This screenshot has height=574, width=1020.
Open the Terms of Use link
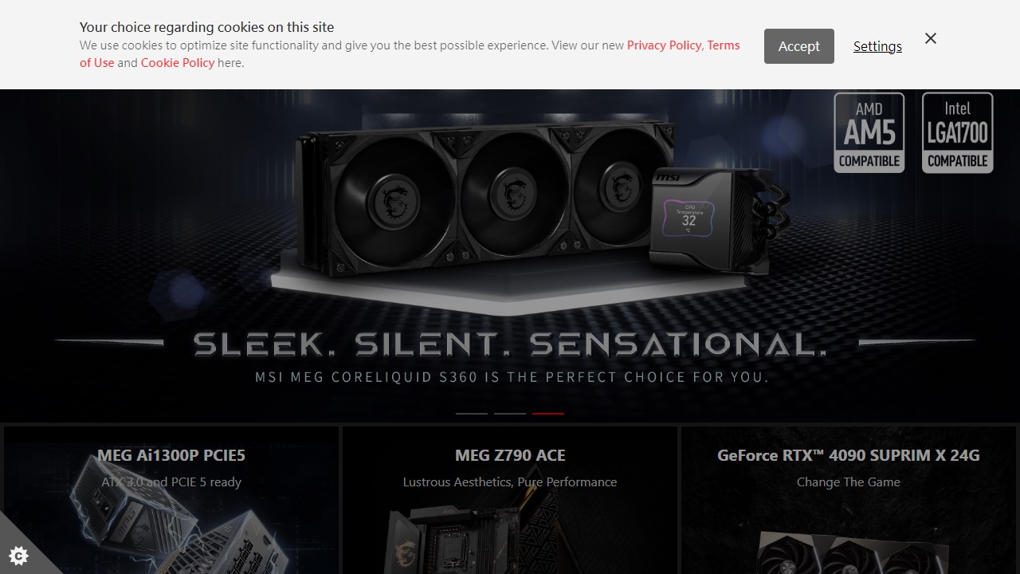pyautogui.click(x=410, y=53)
